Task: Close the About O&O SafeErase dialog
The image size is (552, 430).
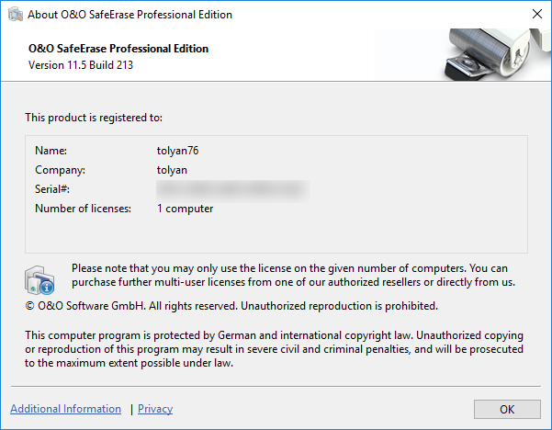Action: click(537, 14)
